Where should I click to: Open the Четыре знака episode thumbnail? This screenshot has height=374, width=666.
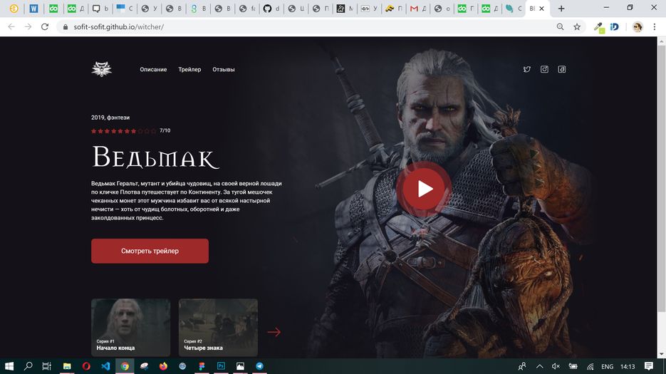pos(218,327)
